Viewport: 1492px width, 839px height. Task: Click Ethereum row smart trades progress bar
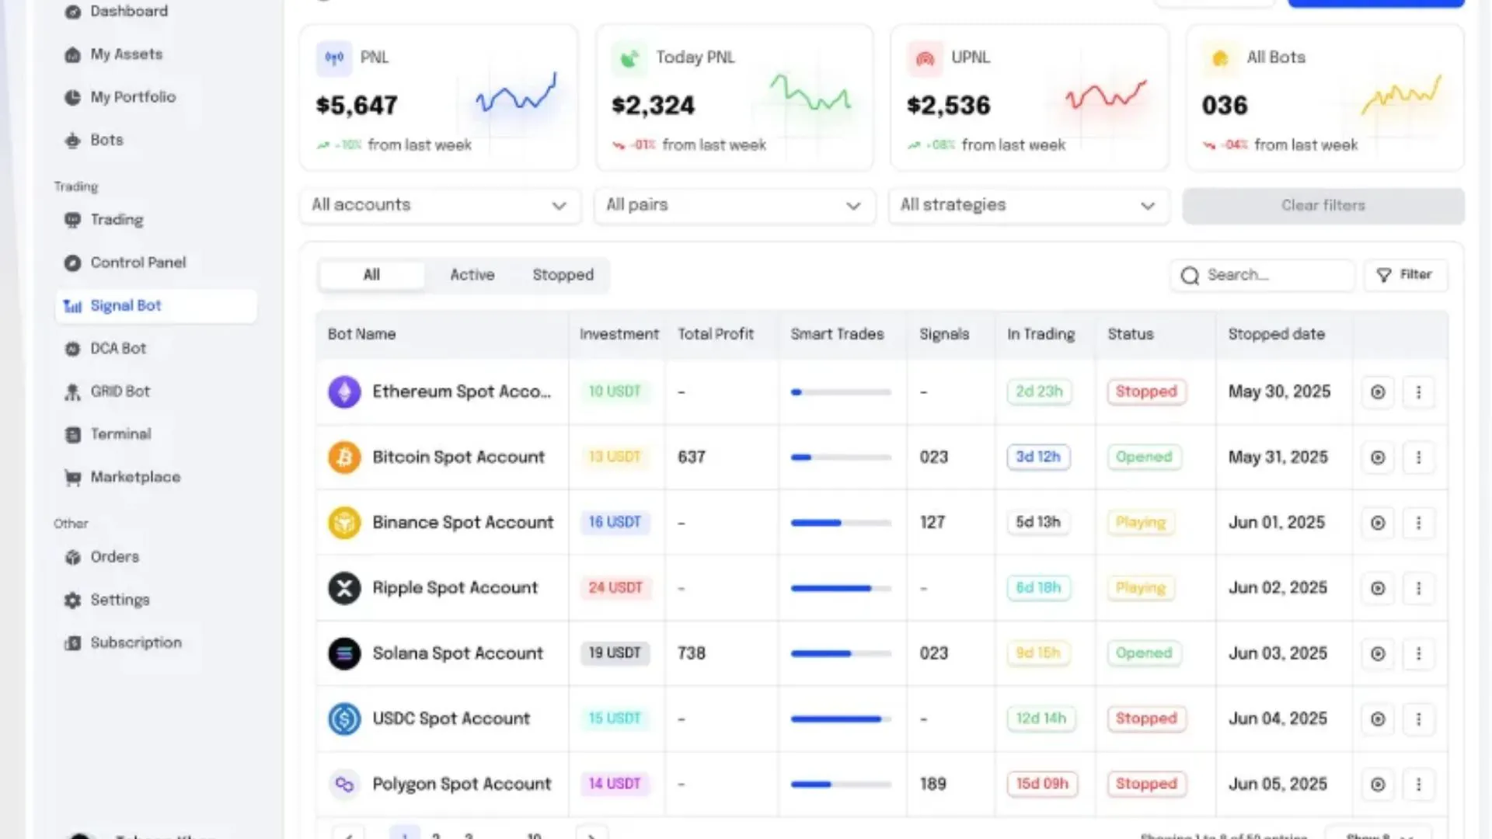(841, 392)
